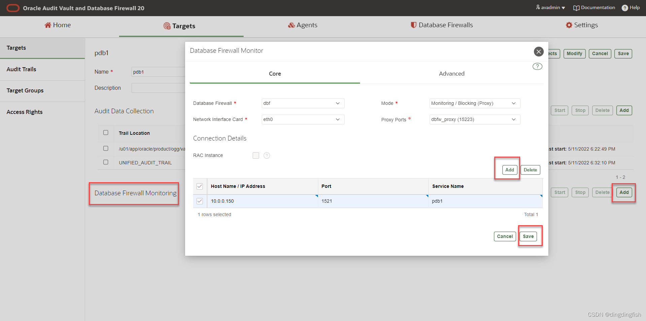Click the Trail Location column header

[x=134, y=133]
